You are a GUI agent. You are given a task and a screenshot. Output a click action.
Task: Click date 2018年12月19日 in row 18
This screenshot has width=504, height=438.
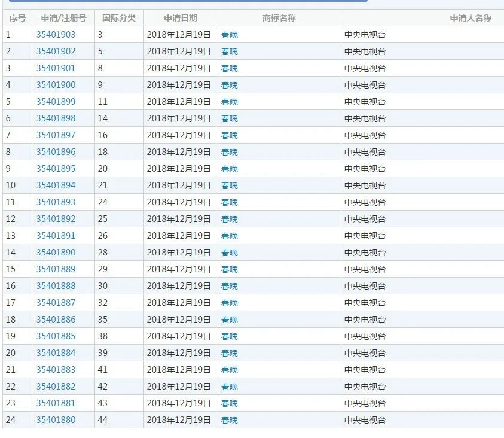click(179, 319)
